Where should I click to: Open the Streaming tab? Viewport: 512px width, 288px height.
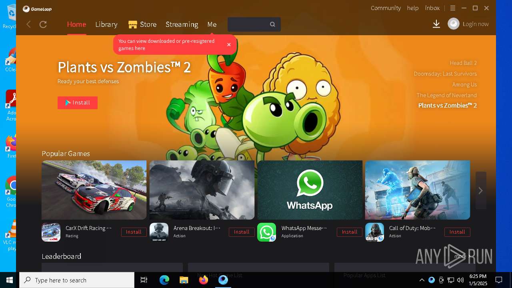click(182, 24)
